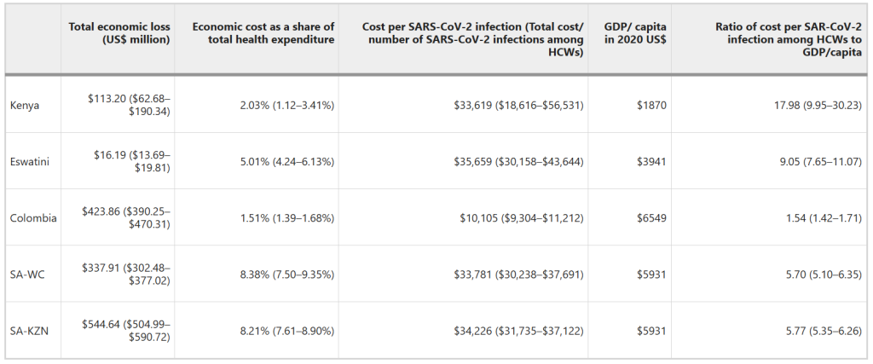Click the Total economic loss column header

(119, 33)
